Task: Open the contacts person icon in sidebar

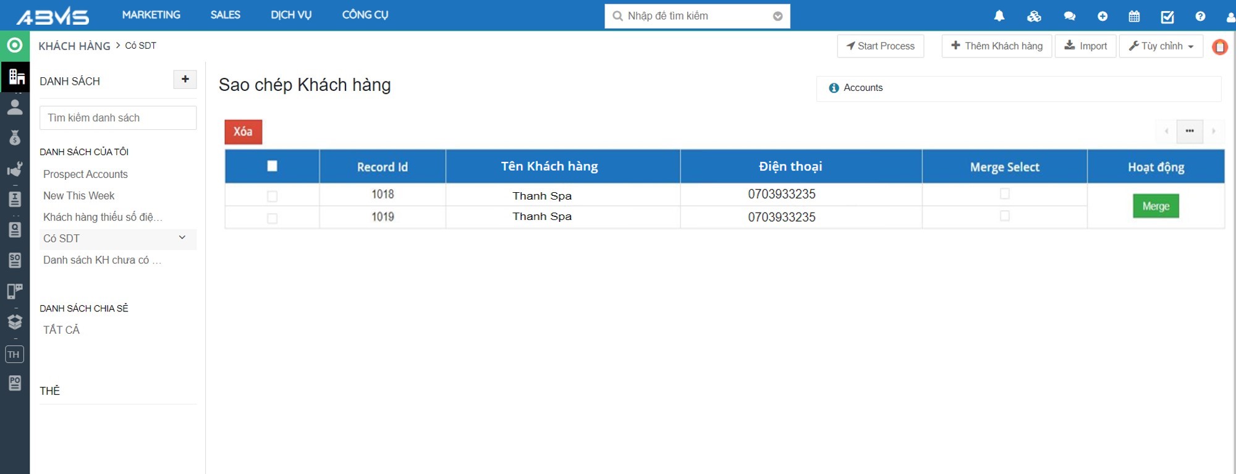Action: 15,108
